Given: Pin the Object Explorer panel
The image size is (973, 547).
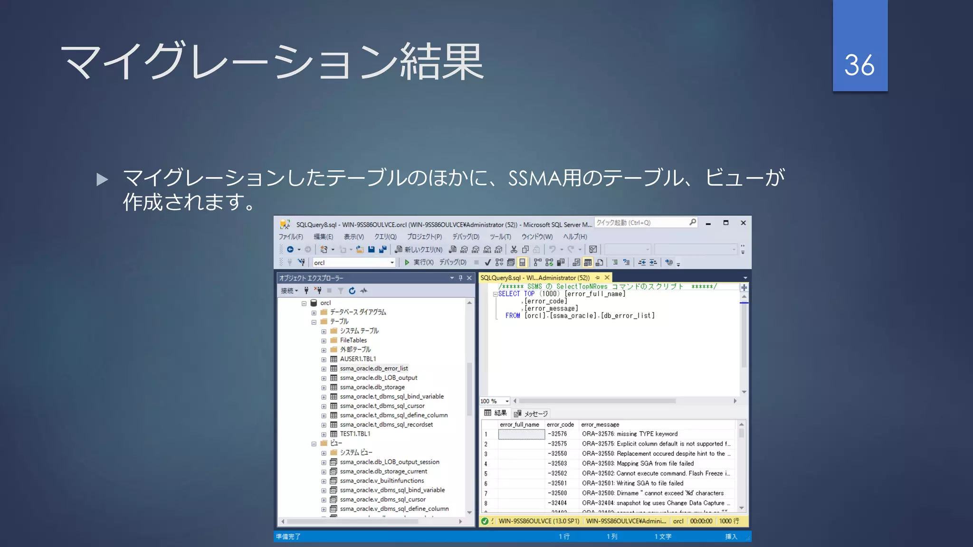Looking at the screenshot, I should click(460, 278).
